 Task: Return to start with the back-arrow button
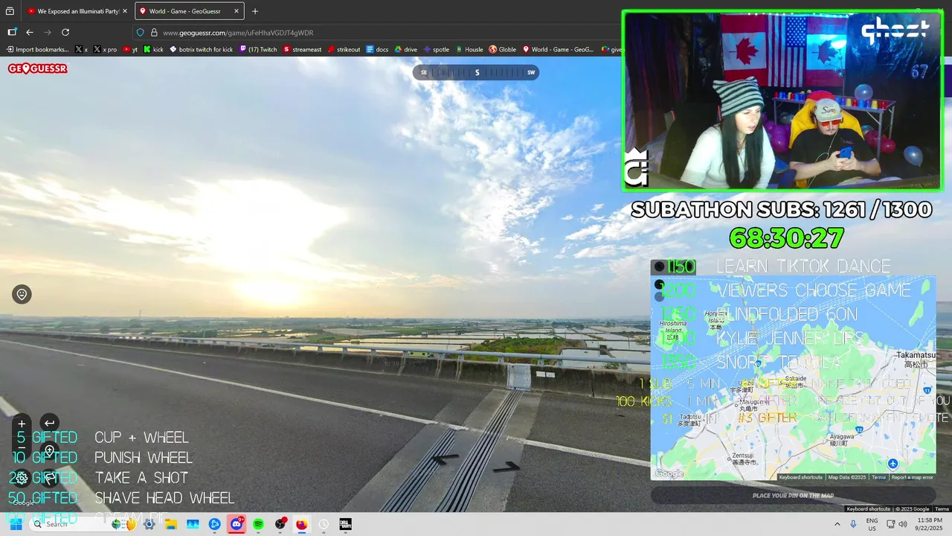pyautogui.click(x=49, y=423)
